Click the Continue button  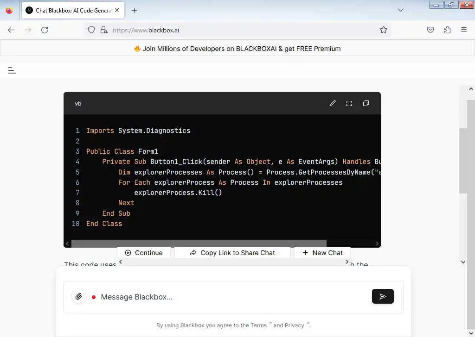tap(144, 253)
